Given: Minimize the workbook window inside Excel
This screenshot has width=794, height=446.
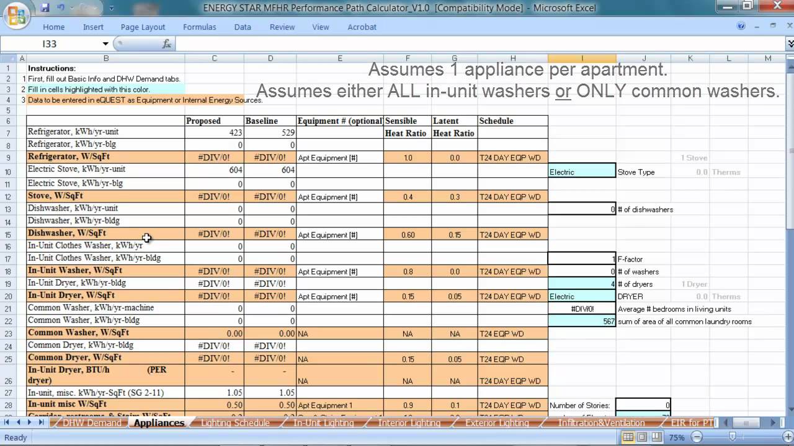Looking at the screenshot, I should [x=757, y=26].
